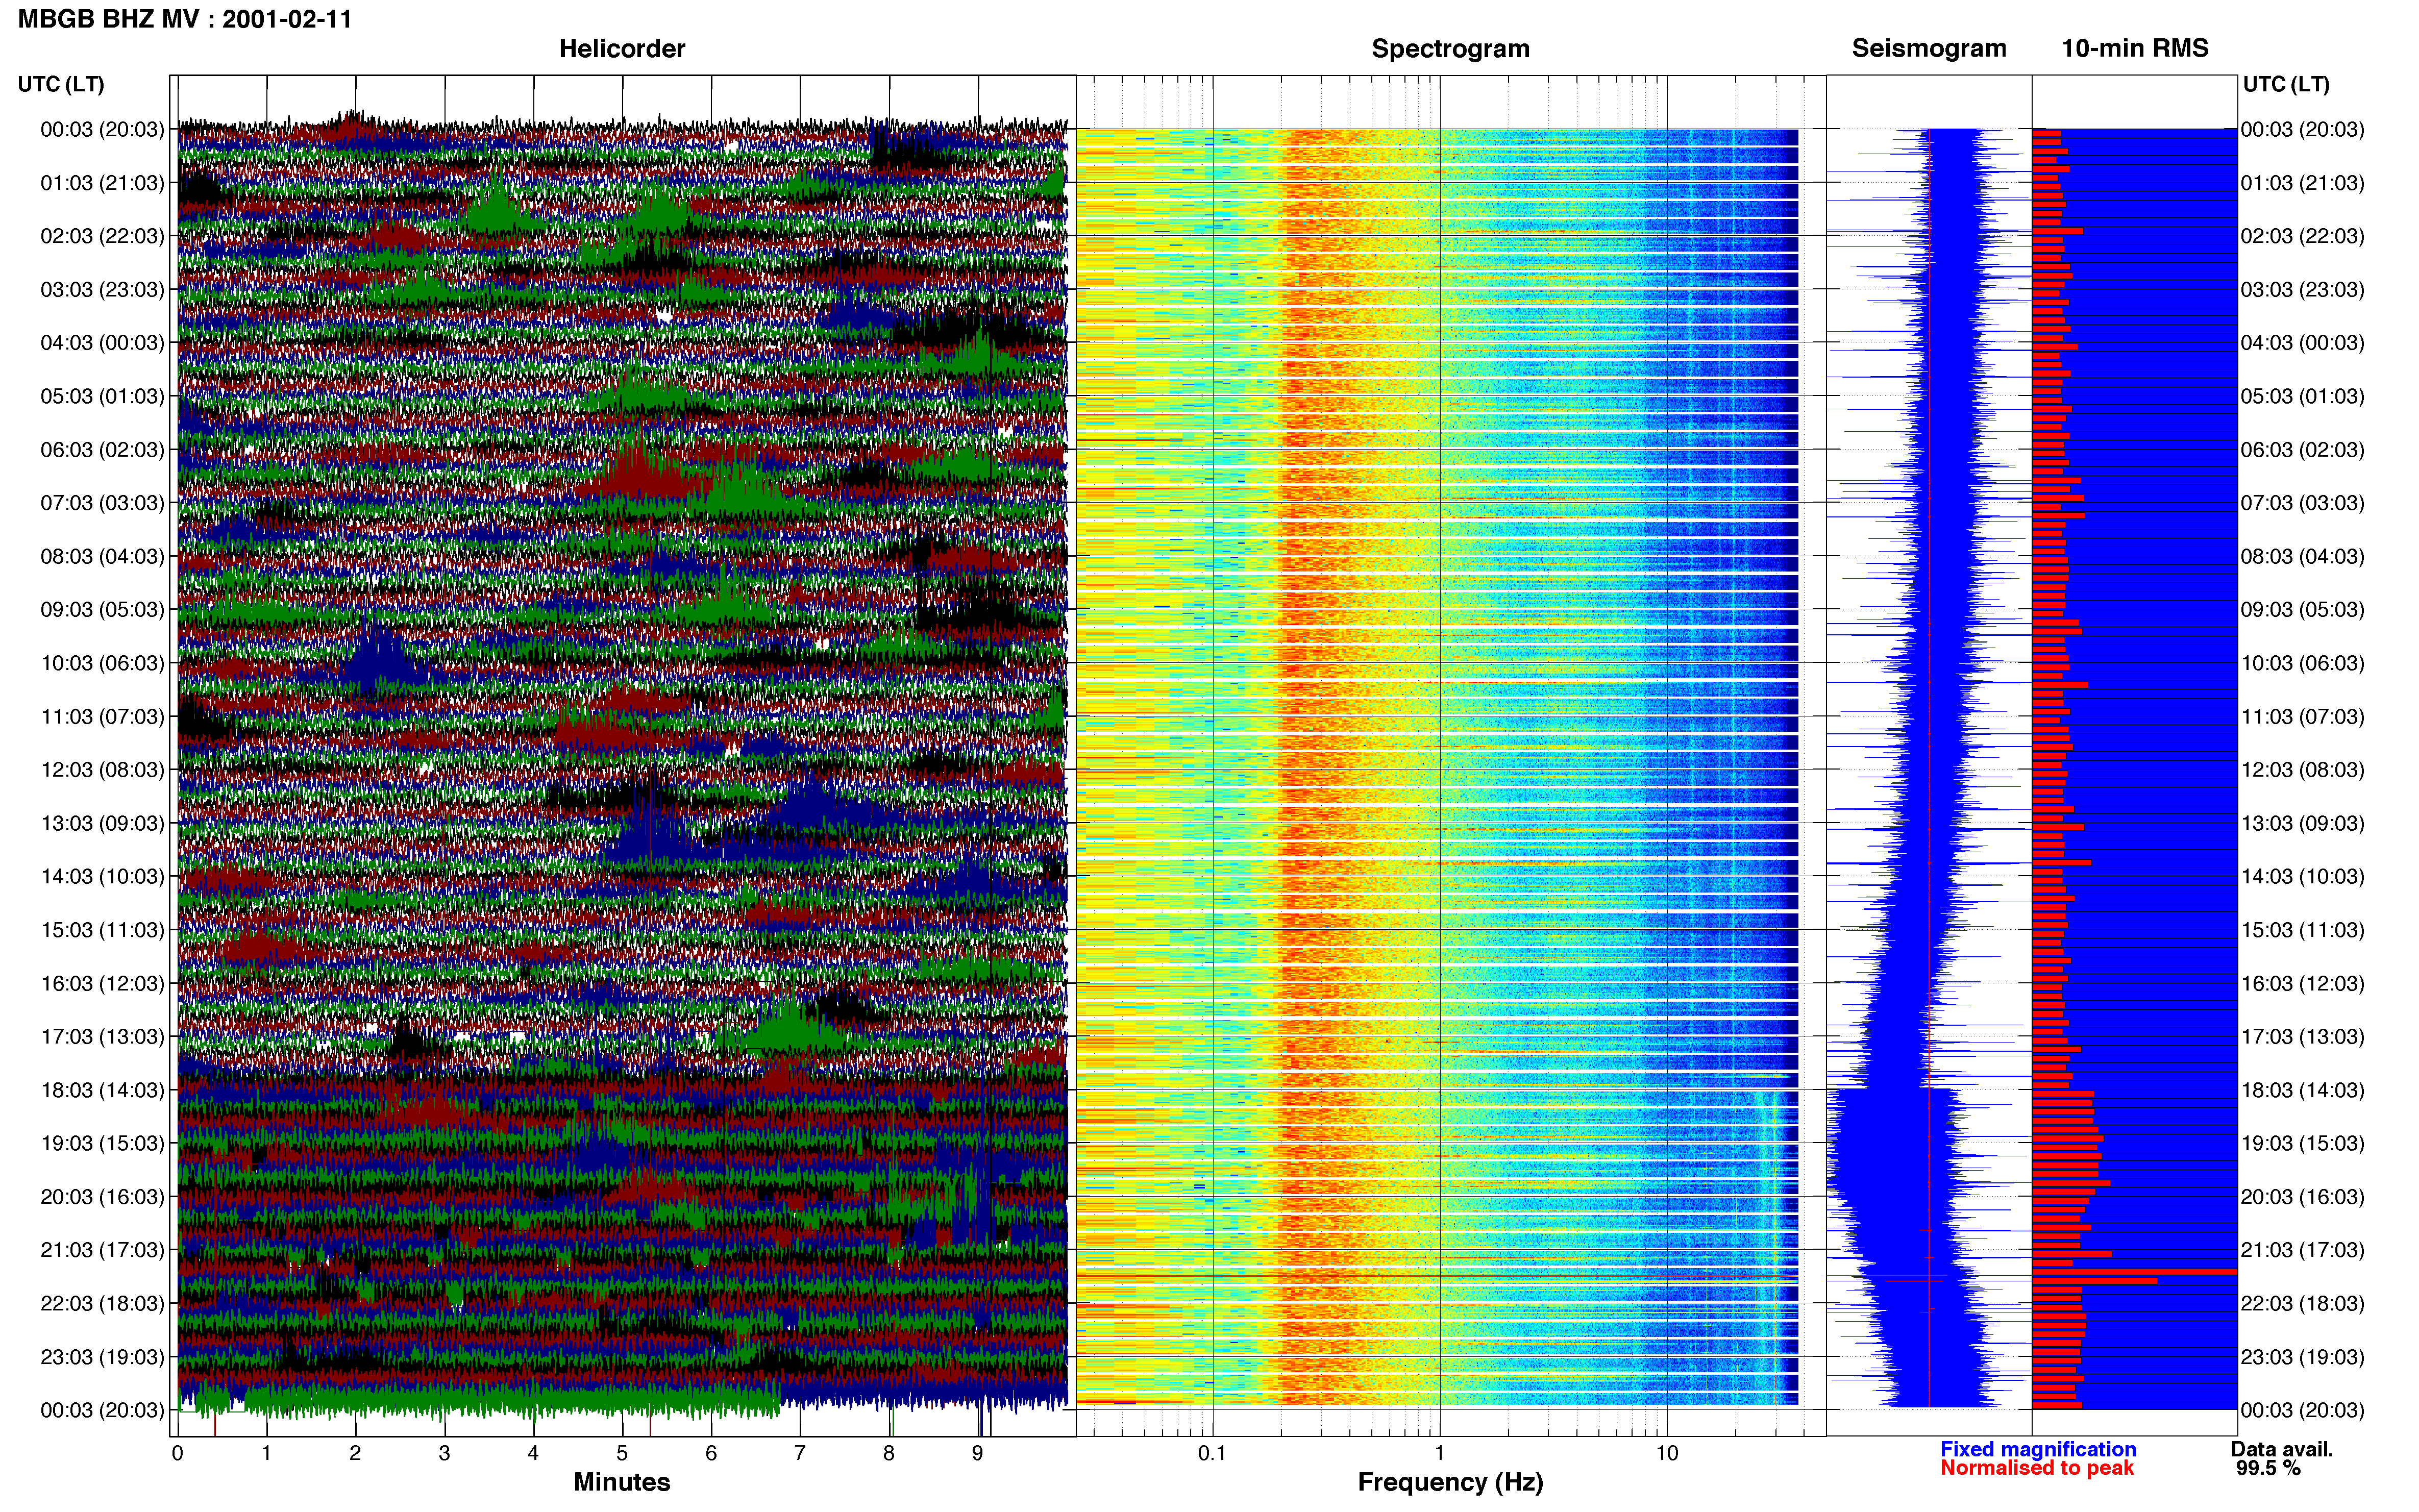This screenshot has width=2419, height=1512.
Task: Click left time label '14:03 (10:03)'
Action: (x=102, y=877)
